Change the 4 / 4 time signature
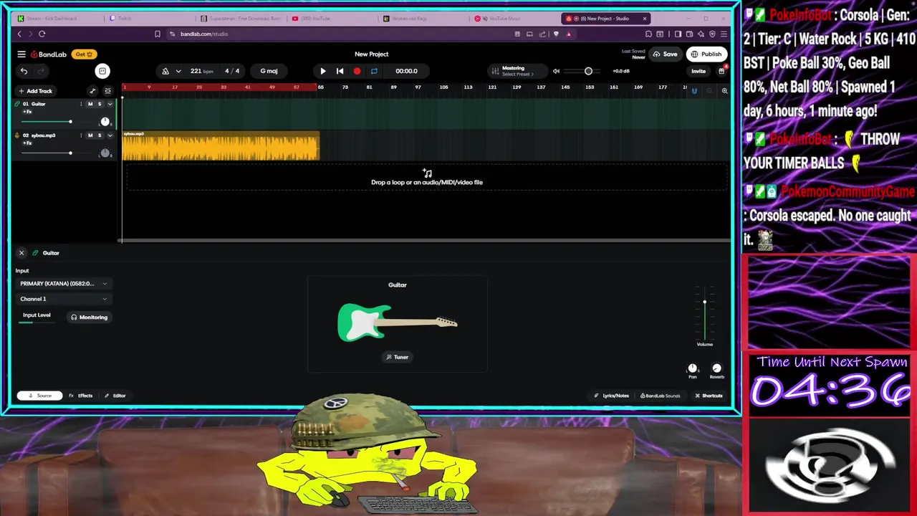Screen dimensions: 917x516 click(232, 71)
